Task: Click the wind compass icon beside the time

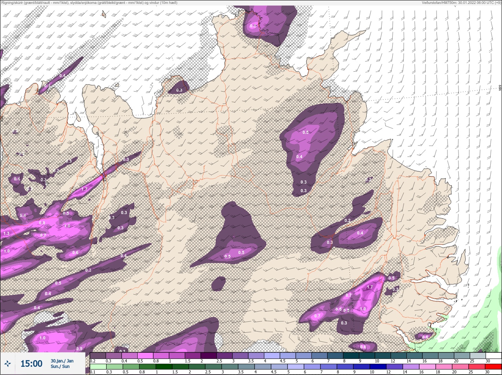Action: [8, 364]
